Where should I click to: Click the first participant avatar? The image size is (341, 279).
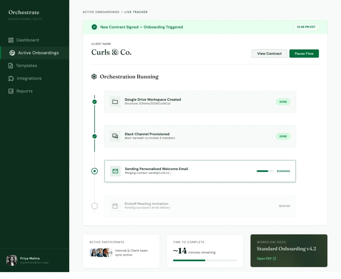93,253
